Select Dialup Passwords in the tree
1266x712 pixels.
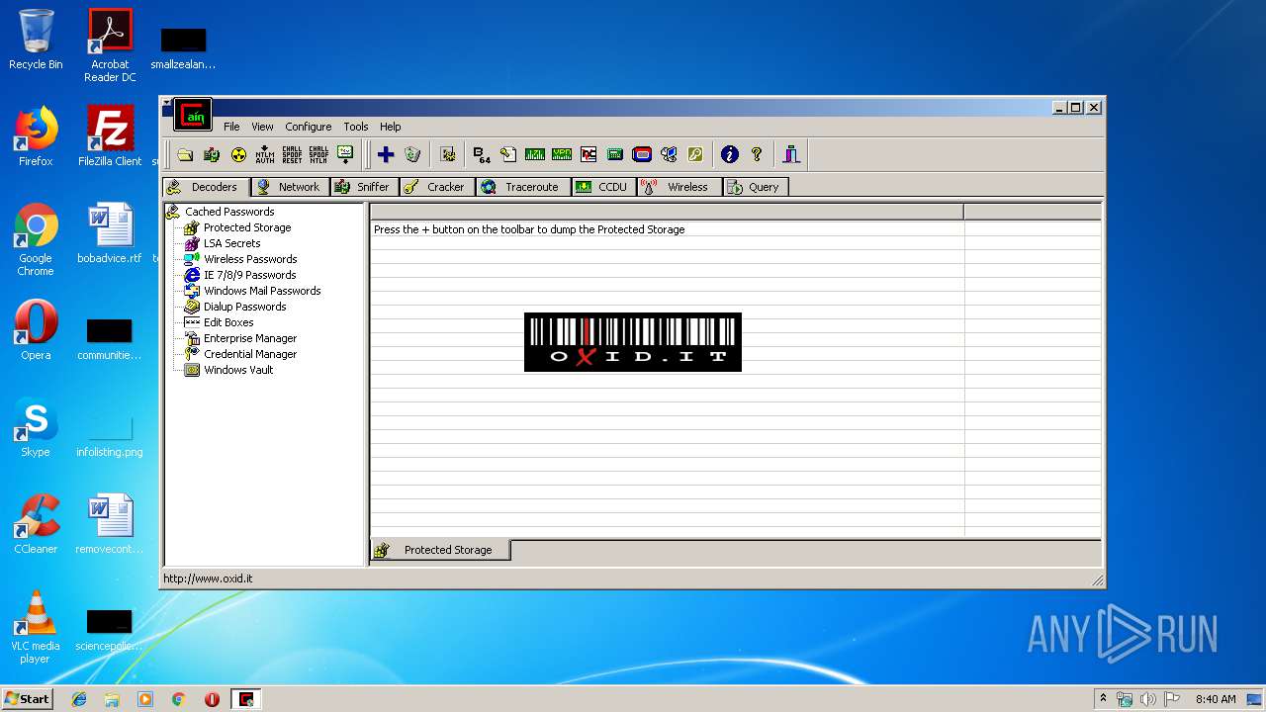click(x=244, y=307)
